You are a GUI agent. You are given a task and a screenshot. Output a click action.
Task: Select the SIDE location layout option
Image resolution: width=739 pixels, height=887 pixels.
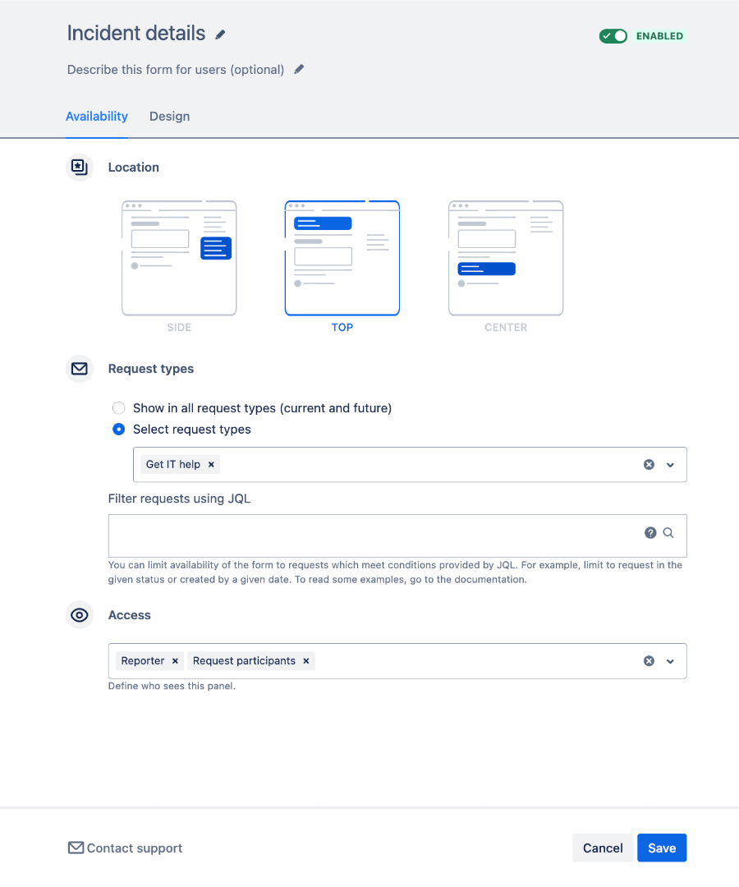pos(179,257)
